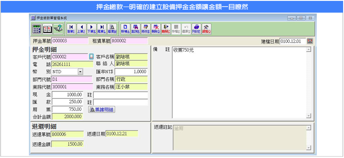Open query search (查詢)
The height and width of the screenshot is (158, 344).
coord(135,29)
